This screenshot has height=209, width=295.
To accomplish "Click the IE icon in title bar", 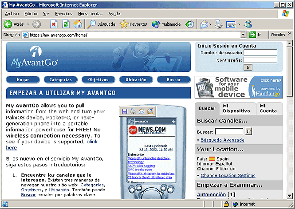I will click(5, 5).
